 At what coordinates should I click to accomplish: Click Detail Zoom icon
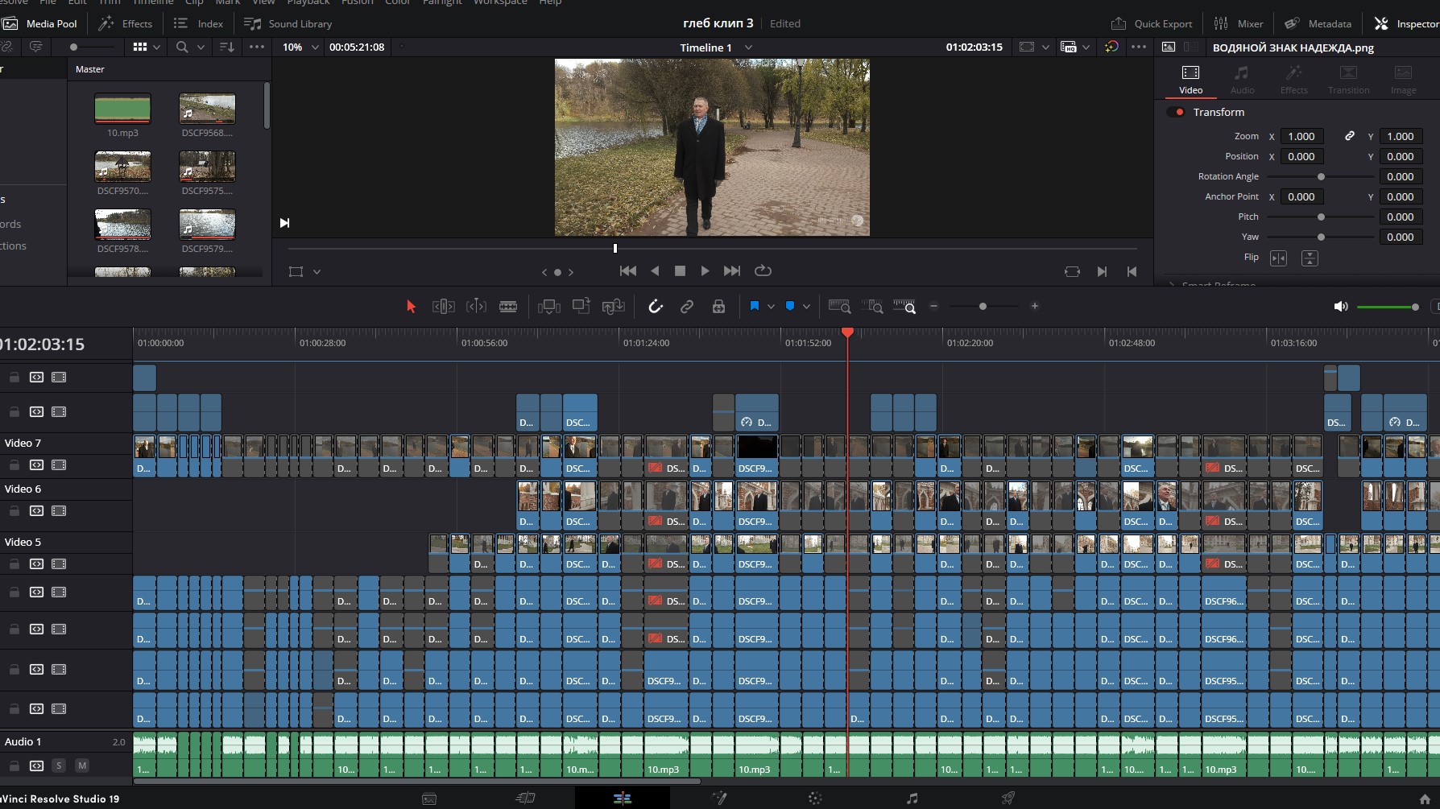(x=872, y=306)
